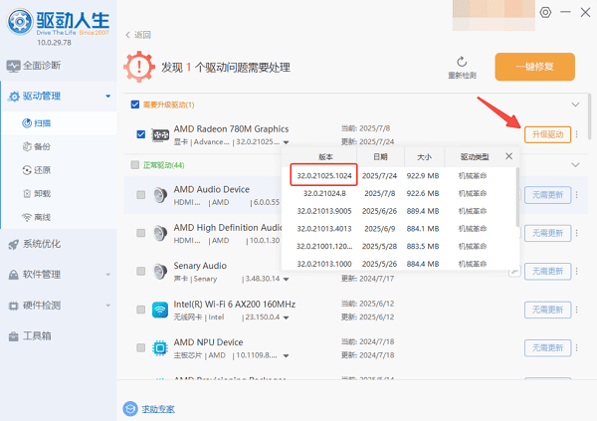Collapse the 需要升级驱动 section chevron
Viewport: 597px width, 421px height.
coord(575,105)
